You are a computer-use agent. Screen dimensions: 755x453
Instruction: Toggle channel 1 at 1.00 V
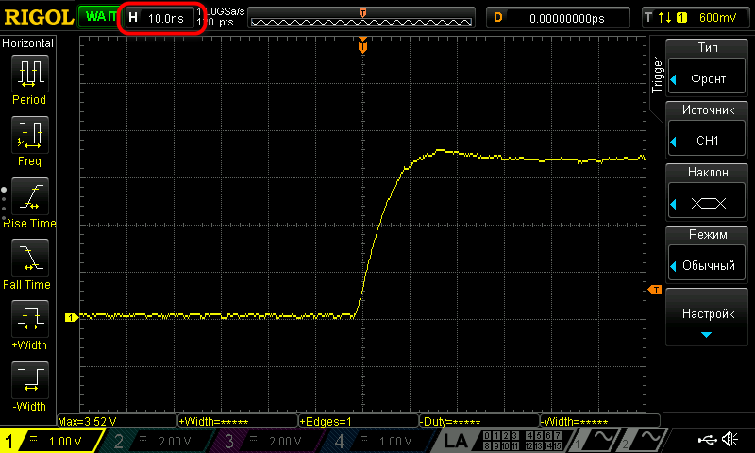click(51, 441)
